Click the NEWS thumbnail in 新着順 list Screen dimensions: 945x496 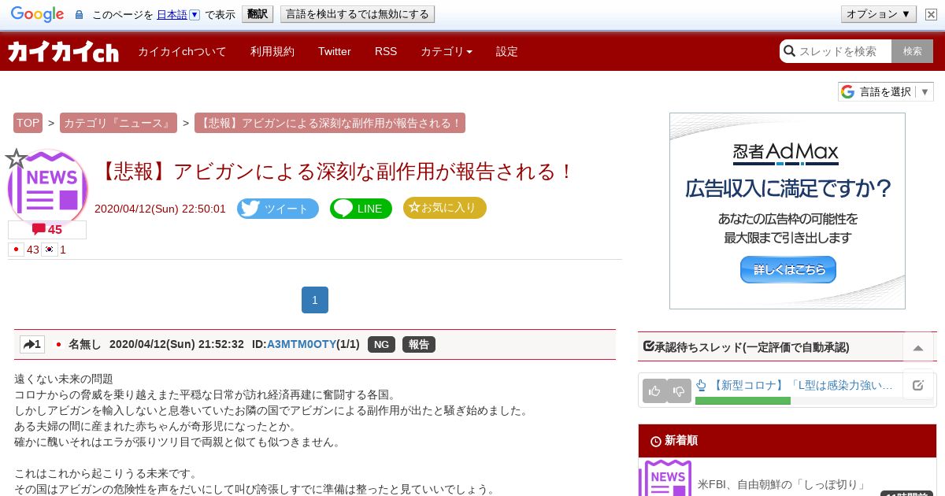coord(665,478)
